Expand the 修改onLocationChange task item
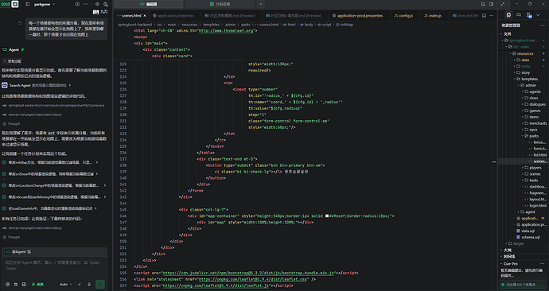Screen dimensions: 549x291 point(55,185)
